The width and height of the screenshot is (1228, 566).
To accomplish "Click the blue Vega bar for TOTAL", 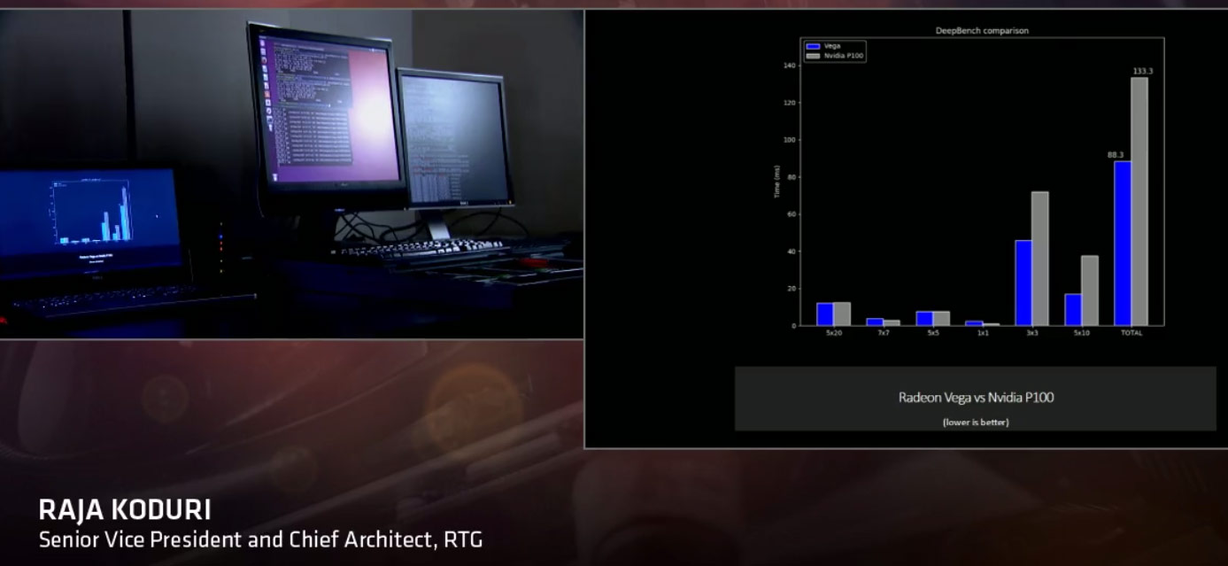I will (x=1123, y=244).
